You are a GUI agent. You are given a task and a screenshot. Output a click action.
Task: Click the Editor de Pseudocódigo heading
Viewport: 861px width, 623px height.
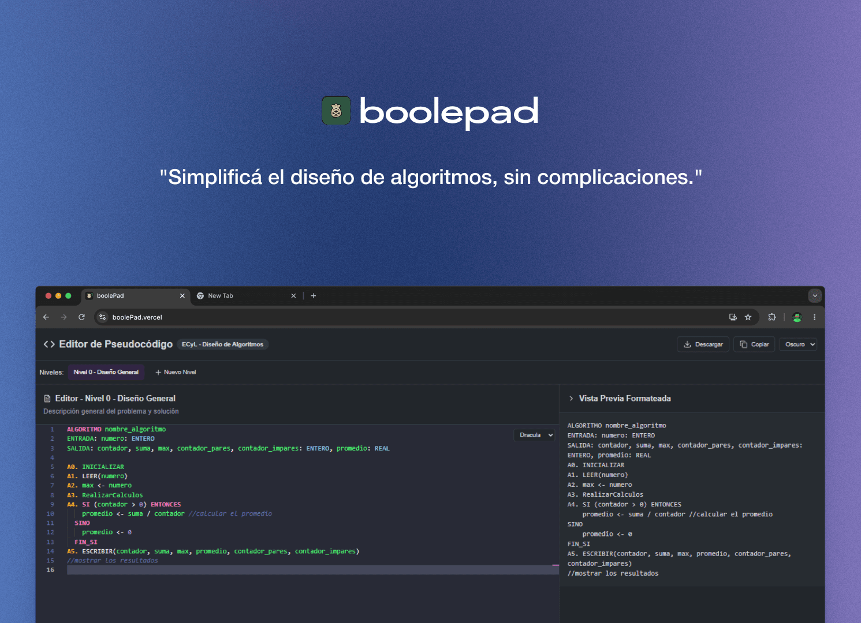tap(116, 344)
